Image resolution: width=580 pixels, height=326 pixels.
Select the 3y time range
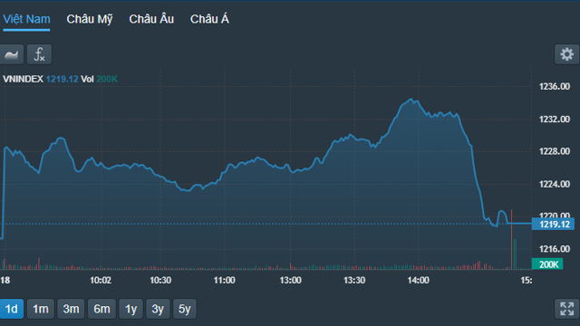(x=158, y=309)
